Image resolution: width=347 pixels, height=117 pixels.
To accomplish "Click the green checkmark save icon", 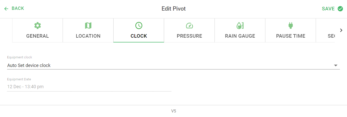I will pyautogui.click(x=340, y=9).
